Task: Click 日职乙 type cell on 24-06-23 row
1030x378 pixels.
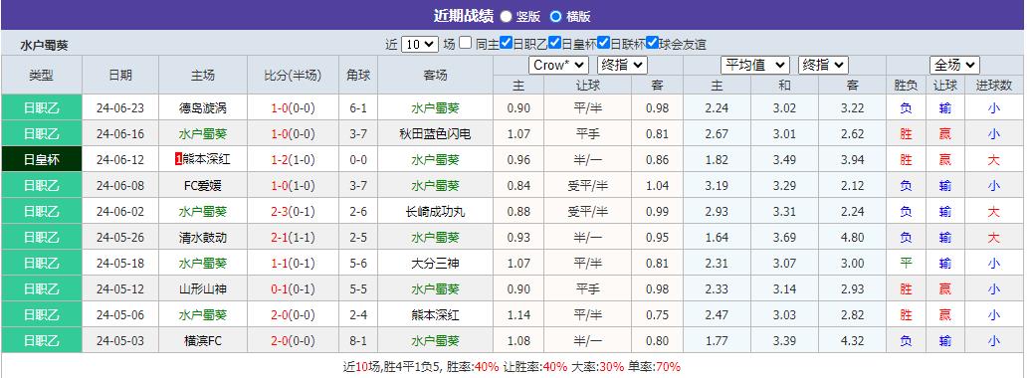Action: point(42,108)
